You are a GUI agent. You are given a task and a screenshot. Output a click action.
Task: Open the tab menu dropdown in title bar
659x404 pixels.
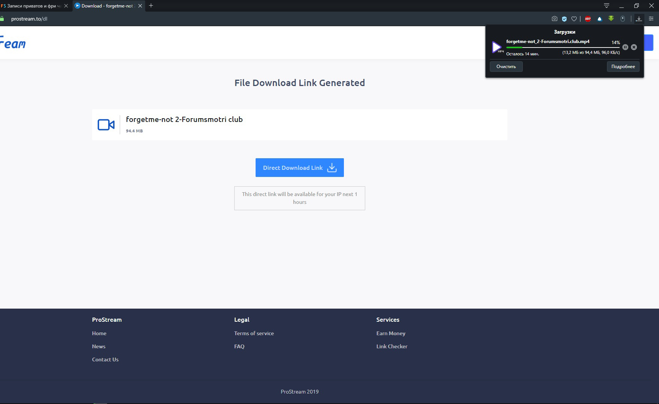click(x=607, y=6)
